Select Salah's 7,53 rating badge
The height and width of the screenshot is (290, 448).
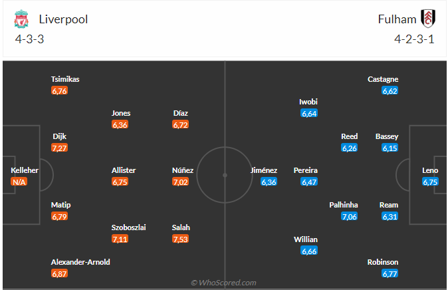(x=181, y=239)
